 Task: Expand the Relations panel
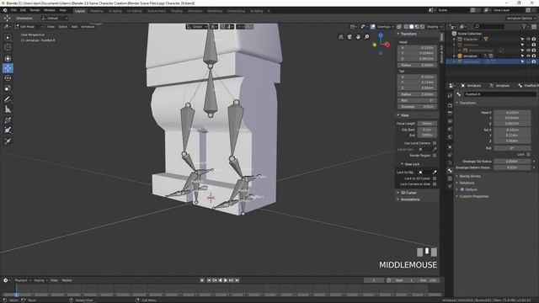coord(467,183)
